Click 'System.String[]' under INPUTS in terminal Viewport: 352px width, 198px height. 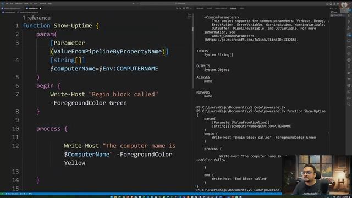tap(218, 55)
